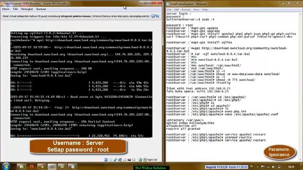
Task: Dismiss the mouse integration notice with the first blue icon
Action: click(153, 16)
